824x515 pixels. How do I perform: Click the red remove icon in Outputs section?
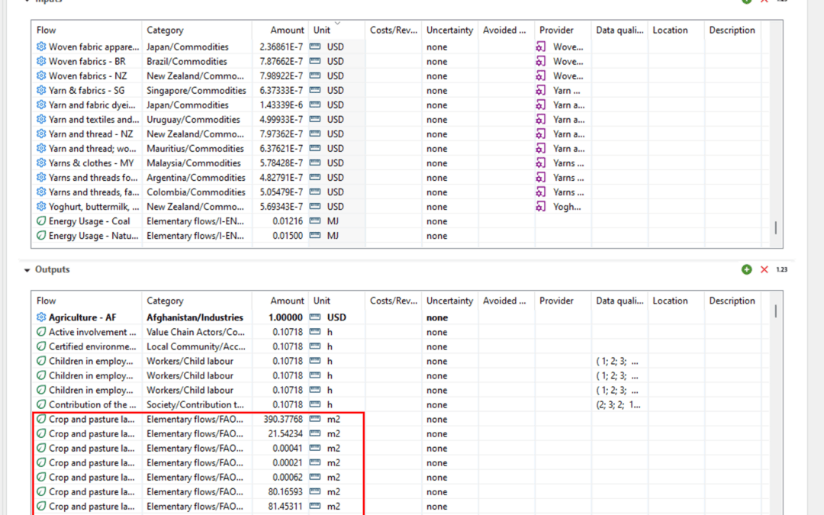point(764,269)
